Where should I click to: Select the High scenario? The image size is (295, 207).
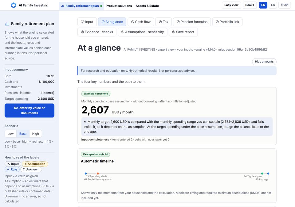click(x=36, y=134)
